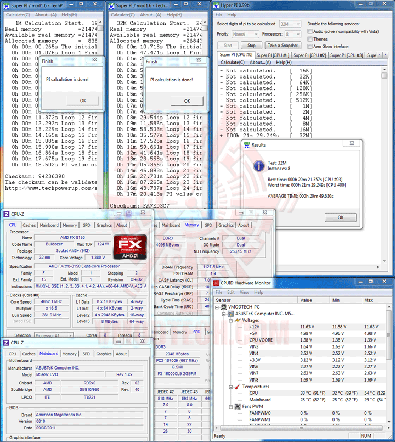Collapse the Fans PWM tree node

pyautogui.click(x=231, y=406)
